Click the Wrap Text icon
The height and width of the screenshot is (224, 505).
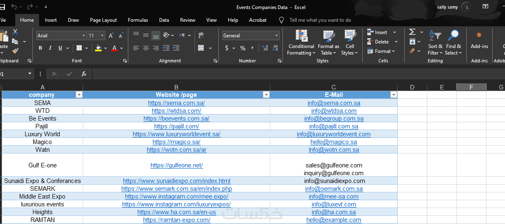point(201,35)
